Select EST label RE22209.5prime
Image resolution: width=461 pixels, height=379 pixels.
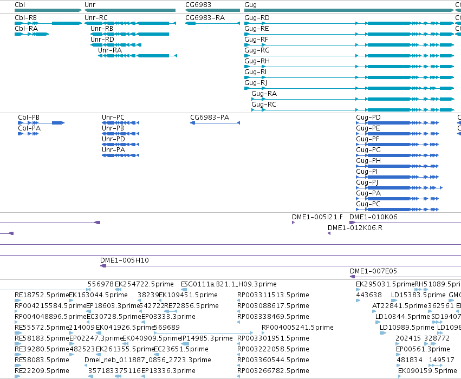point(42,371)
